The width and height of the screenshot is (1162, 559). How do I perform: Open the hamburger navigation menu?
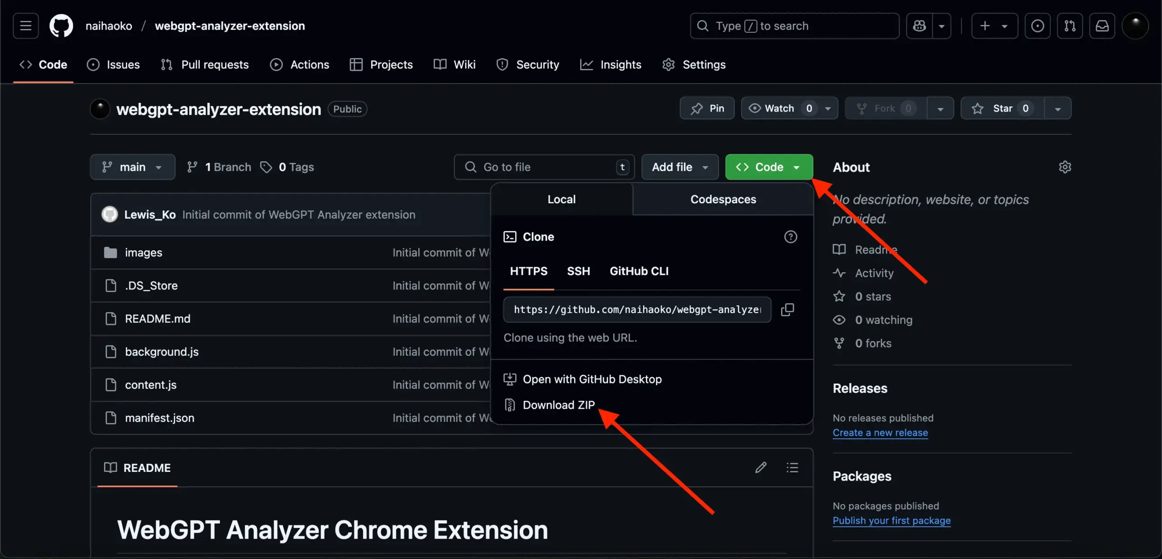(25, 26)
